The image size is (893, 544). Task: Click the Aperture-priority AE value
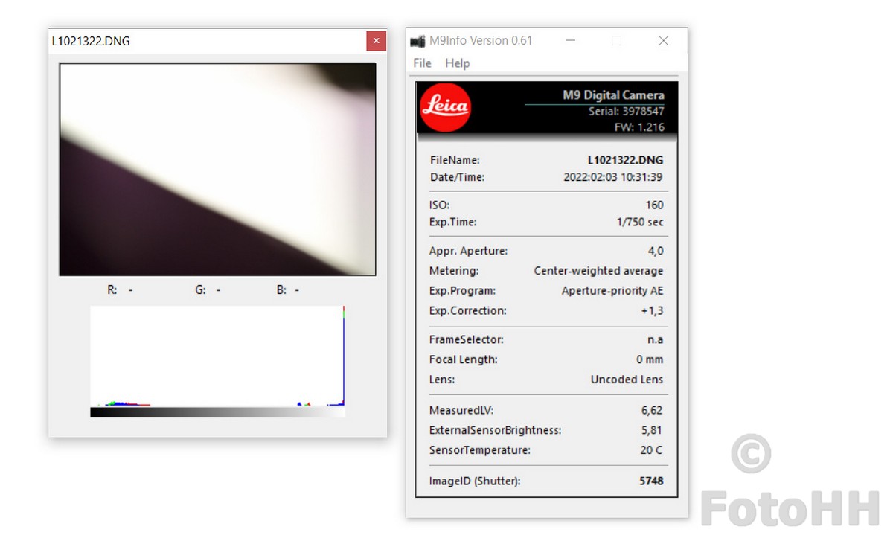pos(612,291)
